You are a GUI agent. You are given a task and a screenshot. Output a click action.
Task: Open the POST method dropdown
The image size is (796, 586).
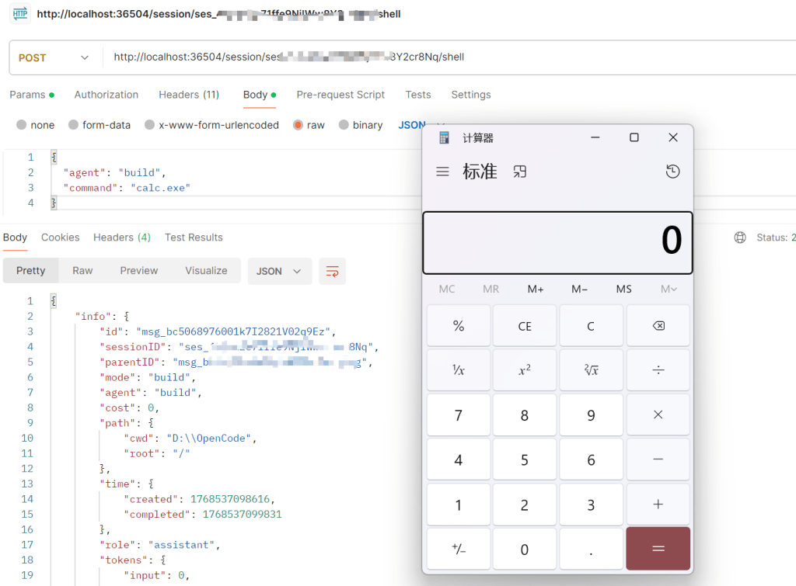(x=54, y=57)
